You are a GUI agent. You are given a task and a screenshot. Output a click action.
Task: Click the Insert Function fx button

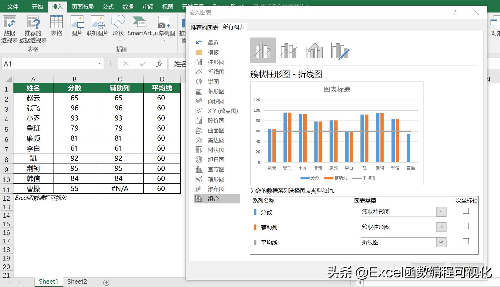pos(159,64)
